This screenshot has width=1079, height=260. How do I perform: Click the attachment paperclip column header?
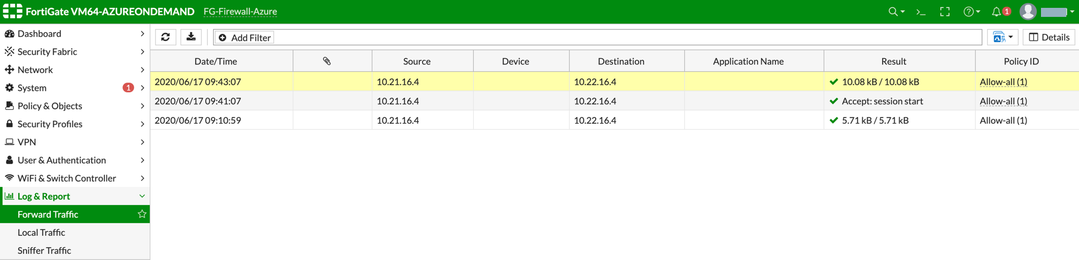click(x=326, y=61)
